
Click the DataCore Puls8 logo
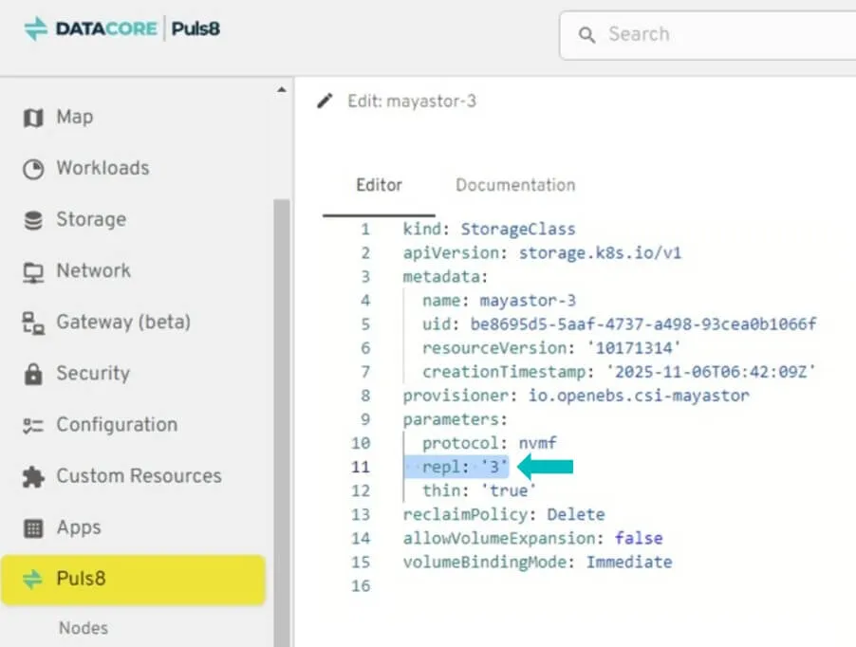121,29
